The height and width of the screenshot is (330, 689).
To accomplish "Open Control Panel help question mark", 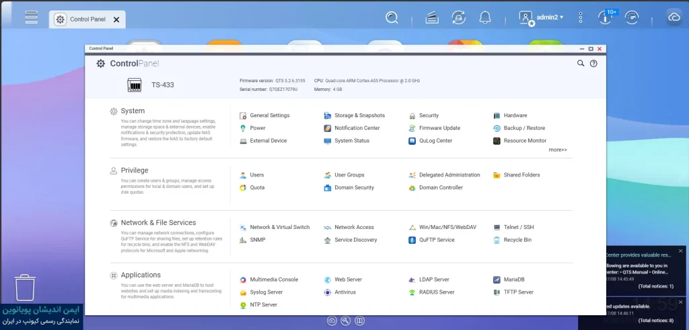I will (x=593, y=63).
